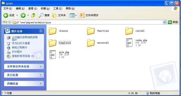Click the 我的电脑 status bar entry
The height and width of the screenshot is (96, 181).
(153, 93)
